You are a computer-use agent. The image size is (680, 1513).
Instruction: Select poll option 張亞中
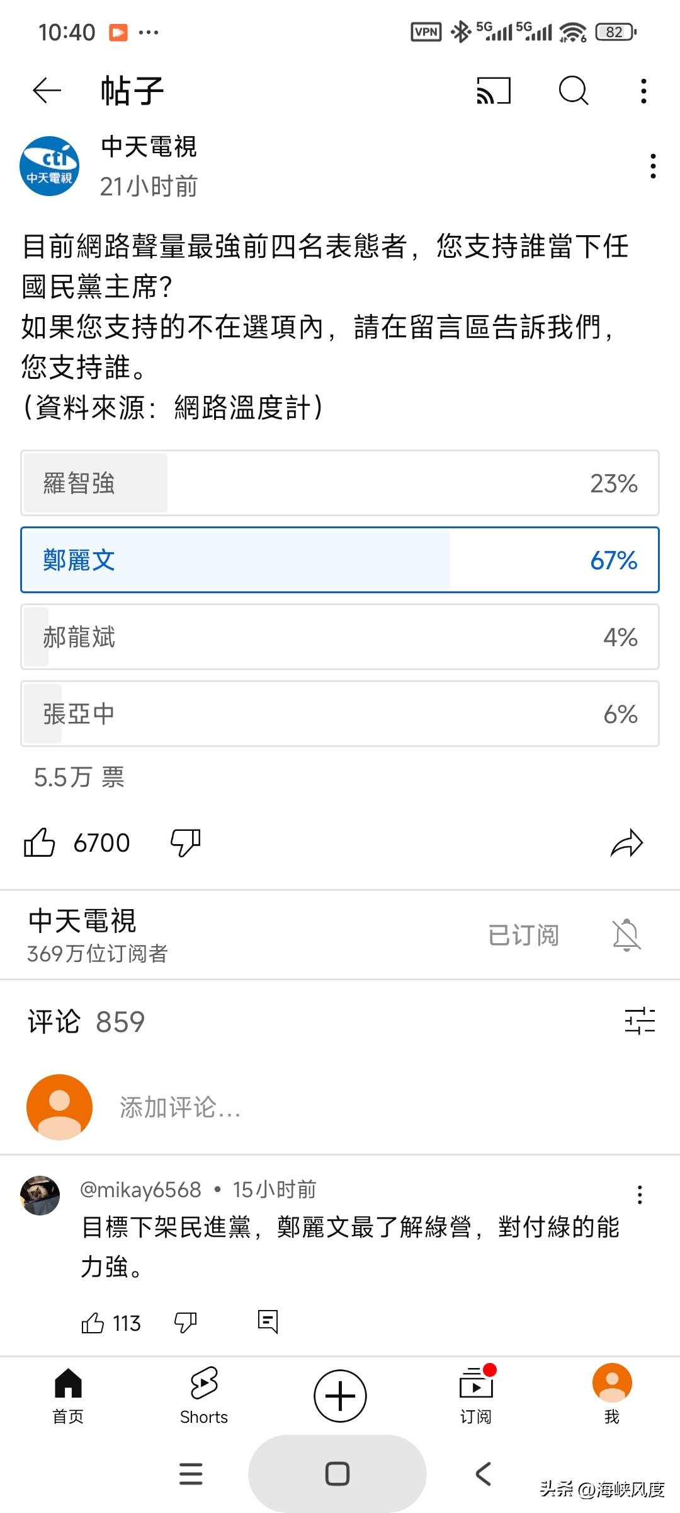(x=340, y=714)
